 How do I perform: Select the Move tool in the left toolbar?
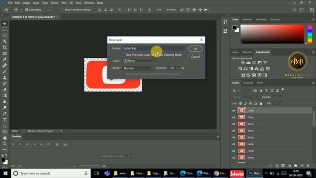[4, 23]
